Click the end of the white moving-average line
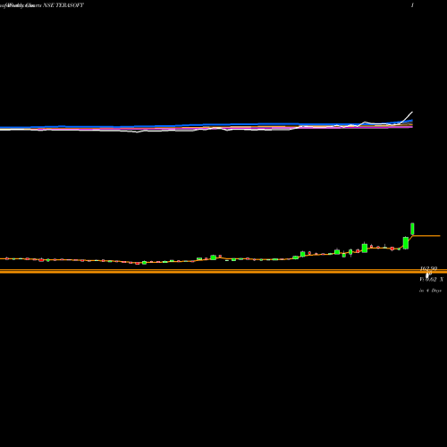The width and height of the screenshot is (447, 447). (412, 113)
